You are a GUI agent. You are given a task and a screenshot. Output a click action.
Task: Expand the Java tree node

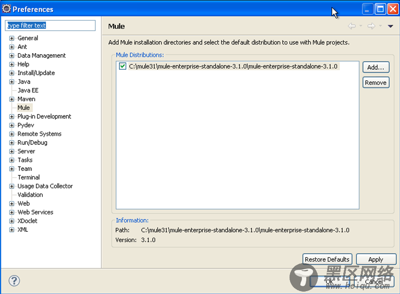[11, 82]
